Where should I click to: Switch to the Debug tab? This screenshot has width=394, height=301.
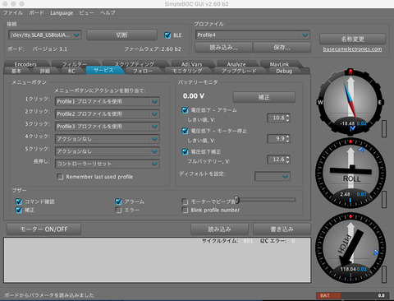[x=284, y=71]
